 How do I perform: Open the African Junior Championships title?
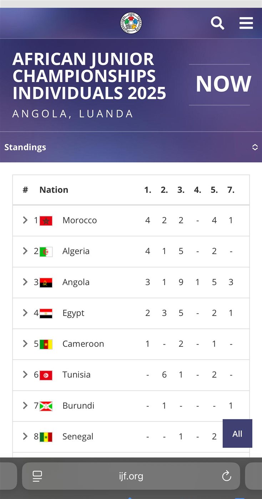click(89, 76)
